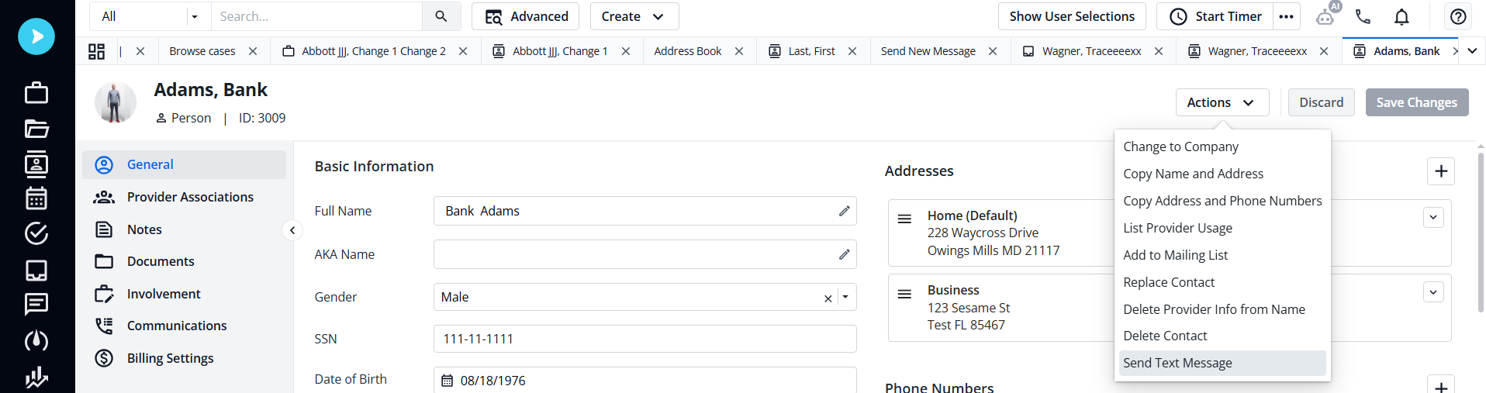The image size is (1486, 393).
Task: Click the edit pencil in Full Name field
Action: click(x=844, y=211)
